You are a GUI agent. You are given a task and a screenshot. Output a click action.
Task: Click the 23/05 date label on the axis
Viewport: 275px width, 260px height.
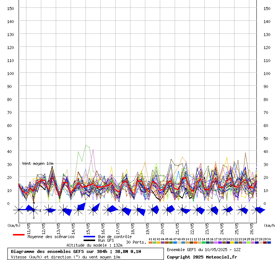pos(207,229)
